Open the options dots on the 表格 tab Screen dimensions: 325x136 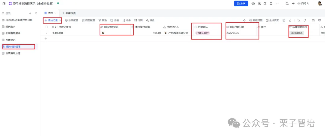55,13
